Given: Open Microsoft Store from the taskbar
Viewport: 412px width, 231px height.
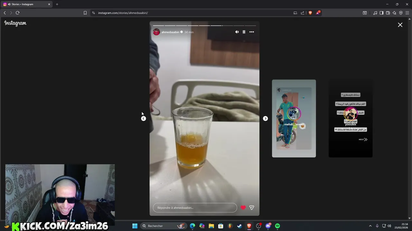Looking at the screenshot, I should (221, 226).
